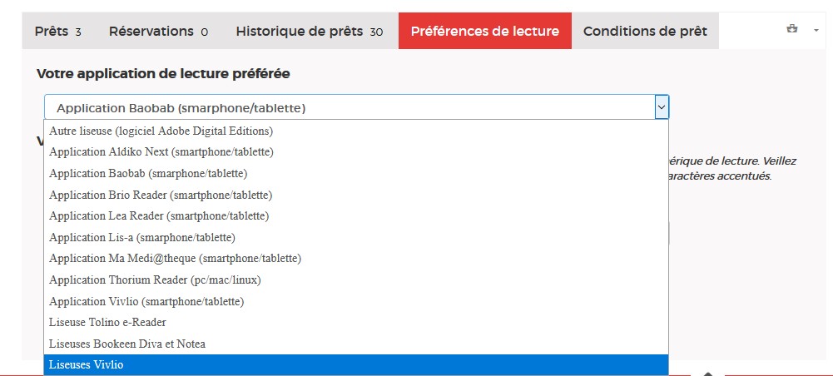Click the basket icon at top right
Viewport: 833px width, 376px height.
tap(791, 29)
